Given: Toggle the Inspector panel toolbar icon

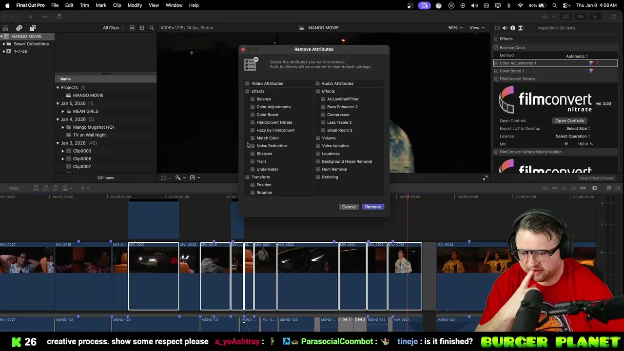Looking at the screenshot, I should click(595, 17).
